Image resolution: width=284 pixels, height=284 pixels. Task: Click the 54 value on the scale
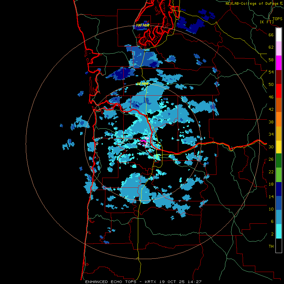point(271,72)
